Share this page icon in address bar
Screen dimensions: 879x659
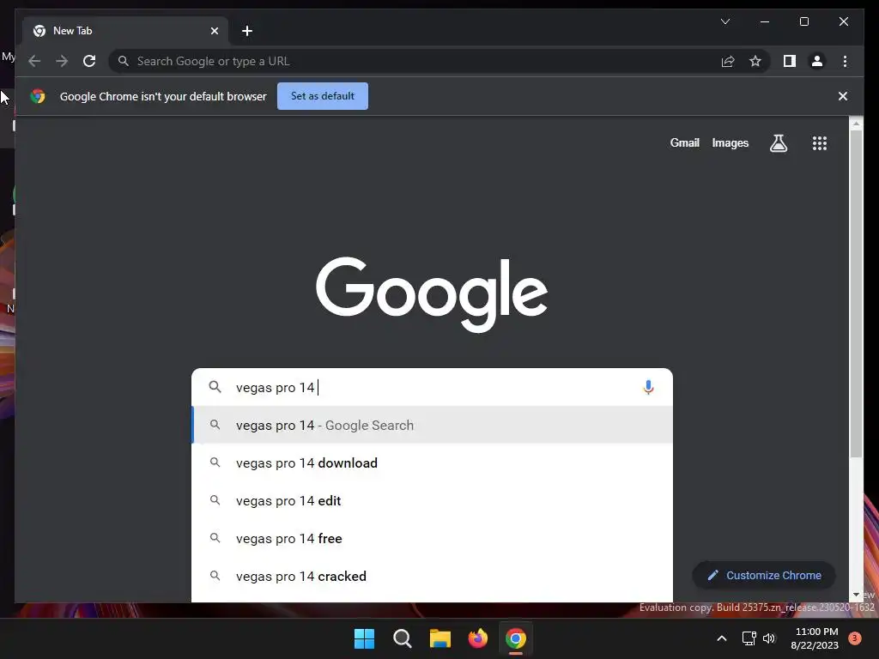click(728, 61)
